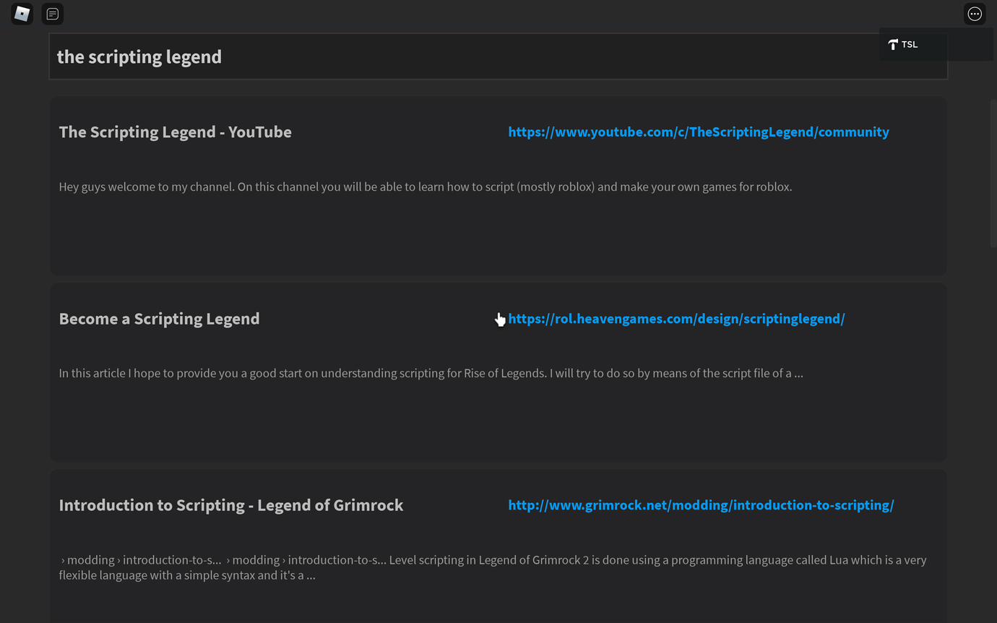Select the TSL menu entry
The height and width of the screenshot is (623, 997).
[909, 44]
